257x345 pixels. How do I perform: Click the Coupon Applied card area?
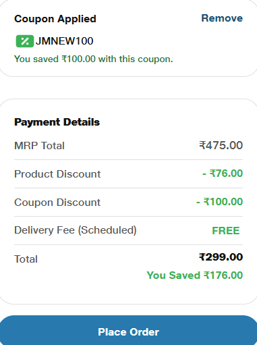pyautogui.click(x=128, y=37)
